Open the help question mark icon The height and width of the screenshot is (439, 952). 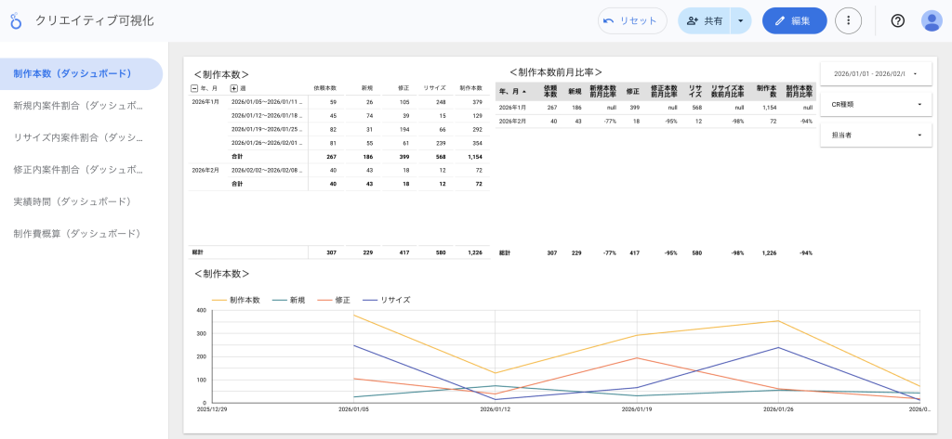coord(897,20)
